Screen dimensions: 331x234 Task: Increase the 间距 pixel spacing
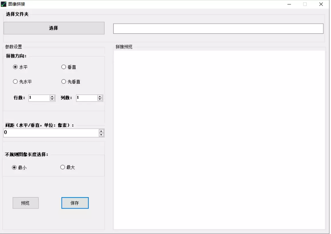[101, 131]
